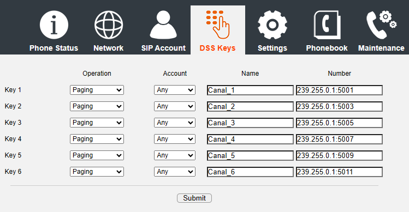This screenshot has height=212, width=409.
Task: Click the Key 1 row label
Action: (x=13, y=90)
